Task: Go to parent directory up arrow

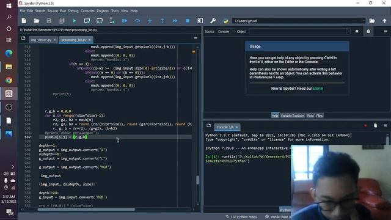Action: point(384,21)
